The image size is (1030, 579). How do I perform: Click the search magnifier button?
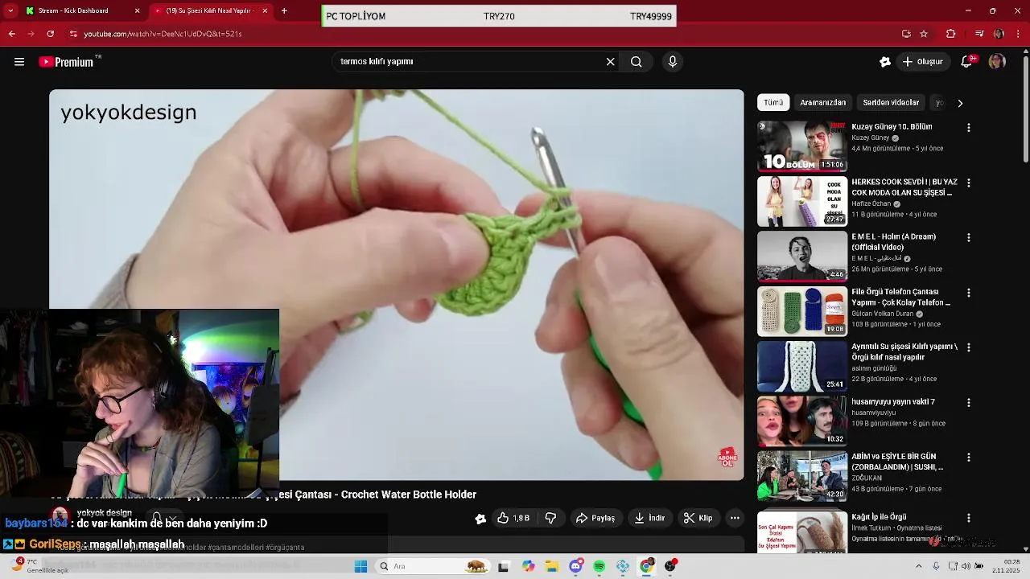click(637, 62)
